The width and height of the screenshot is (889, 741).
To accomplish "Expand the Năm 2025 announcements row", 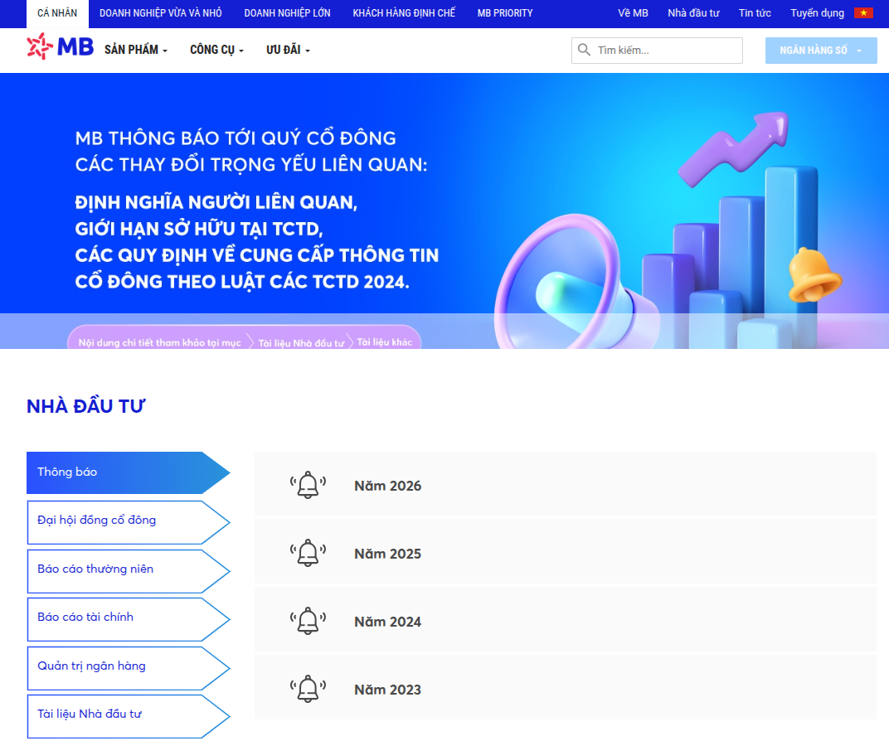I will click(566, 552).
